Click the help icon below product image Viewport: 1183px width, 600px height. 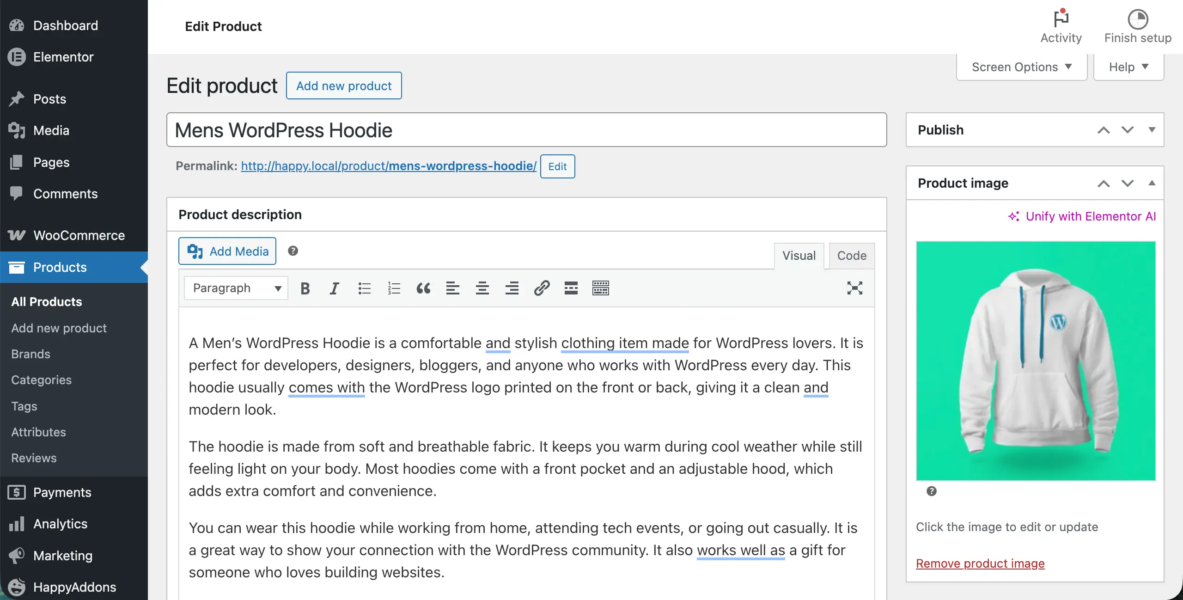click(x=932, y=491)
